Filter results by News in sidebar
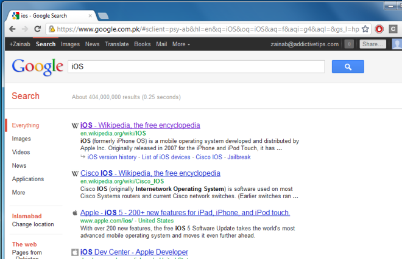 coord(19,165)
